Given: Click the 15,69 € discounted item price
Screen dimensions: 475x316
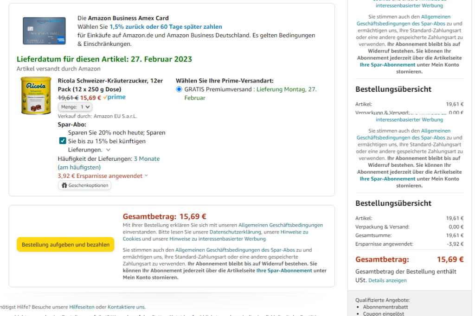Looking at the screenshot, I should [x=90, y=98].
